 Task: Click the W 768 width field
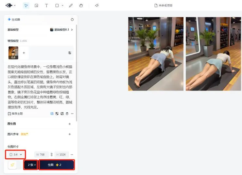41,154
